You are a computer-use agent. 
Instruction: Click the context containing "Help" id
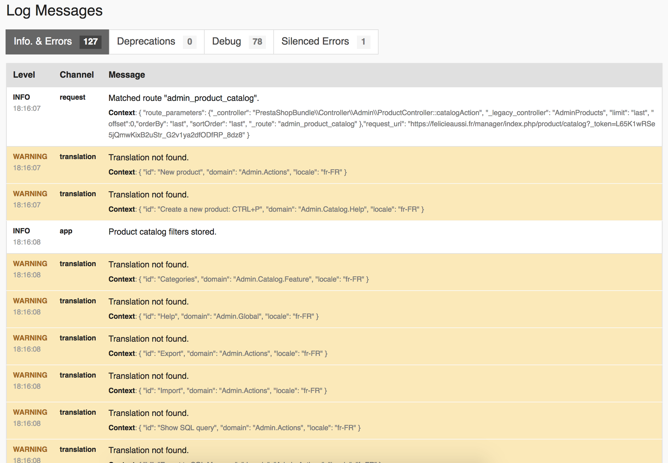point(214,316)
